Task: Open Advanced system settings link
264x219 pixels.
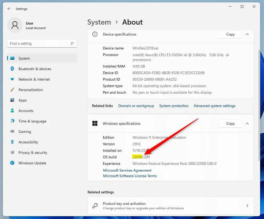Action: point(214,106)
